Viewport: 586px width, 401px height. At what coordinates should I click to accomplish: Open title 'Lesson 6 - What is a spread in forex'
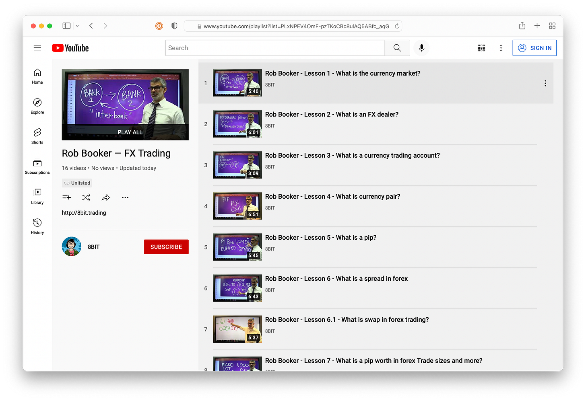336,278
